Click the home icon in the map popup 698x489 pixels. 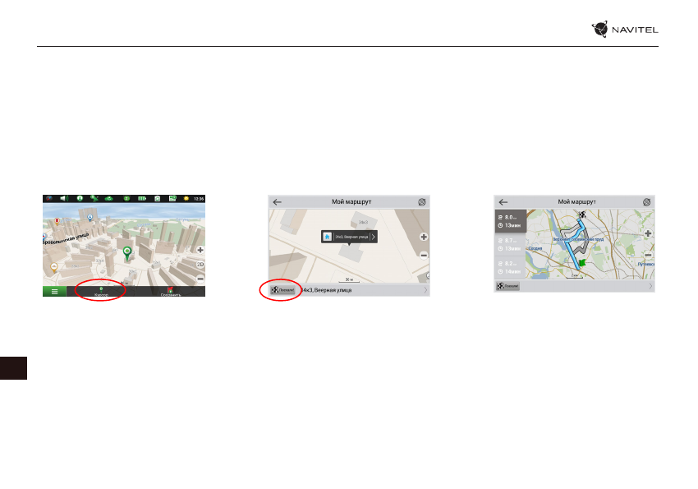[x=327, y=237]
